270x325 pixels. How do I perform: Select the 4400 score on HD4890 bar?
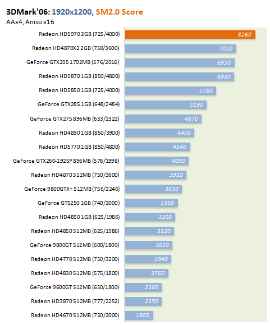click(184, 132)
